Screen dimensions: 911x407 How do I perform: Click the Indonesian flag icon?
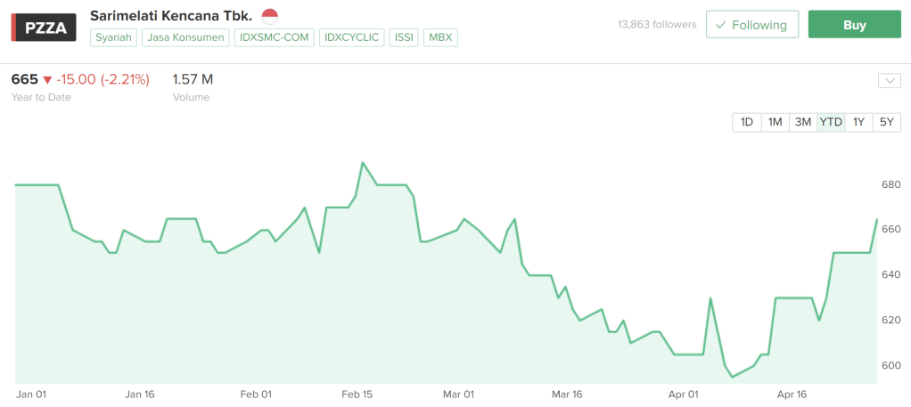[269, 16]
